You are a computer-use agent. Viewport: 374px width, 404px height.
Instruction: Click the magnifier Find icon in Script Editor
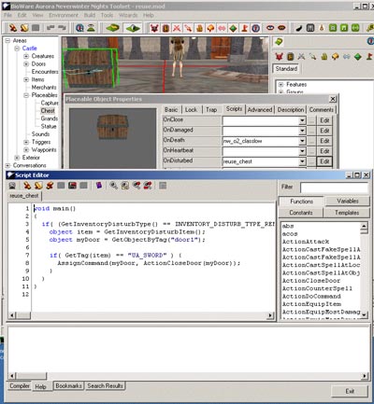(x=114, y=186)
